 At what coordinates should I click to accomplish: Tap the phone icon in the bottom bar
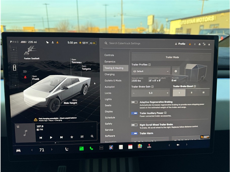click(x=91, y=148)
